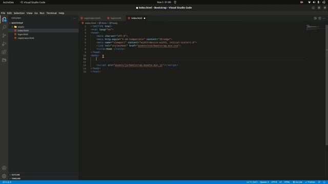This screenshot has height=184, width=328.
Task: Open the system volume indicator
Action: coord(314,2)
